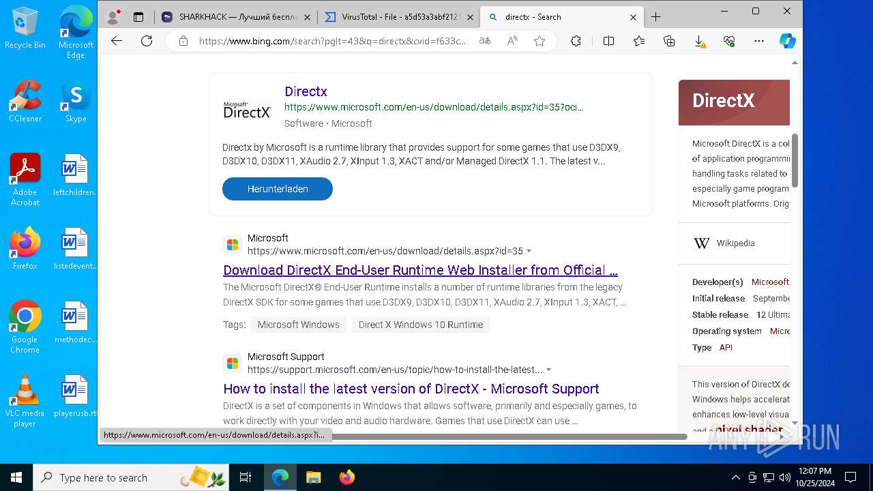
Task: Open the volume tray icon
Action: coord(784,477)
